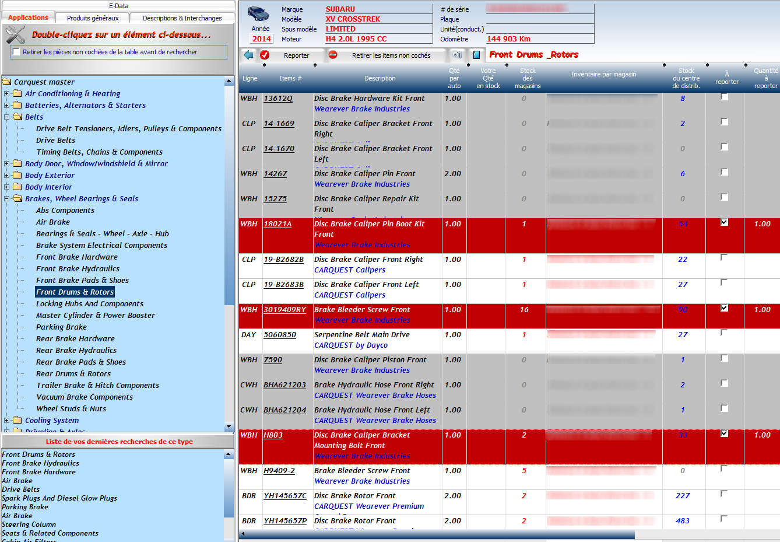The height and width of the screenshot is (542, 780).
Task: Click the Carquest master folder icon
Action: 7,82
